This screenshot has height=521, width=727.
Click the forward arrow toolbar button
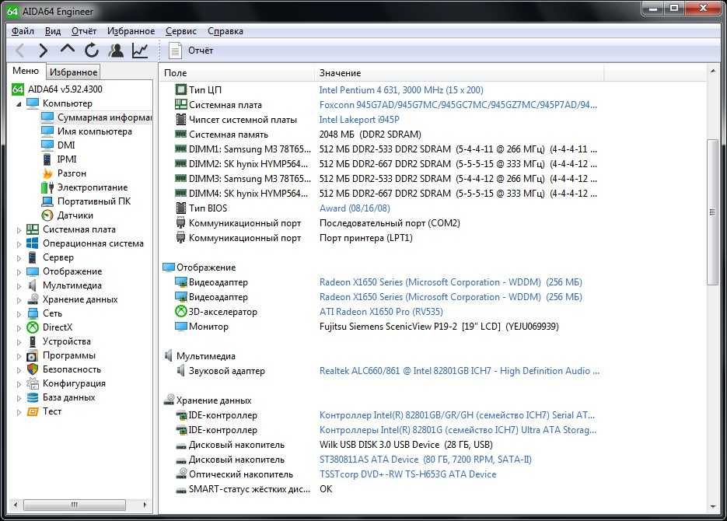[x=43, y=50]
